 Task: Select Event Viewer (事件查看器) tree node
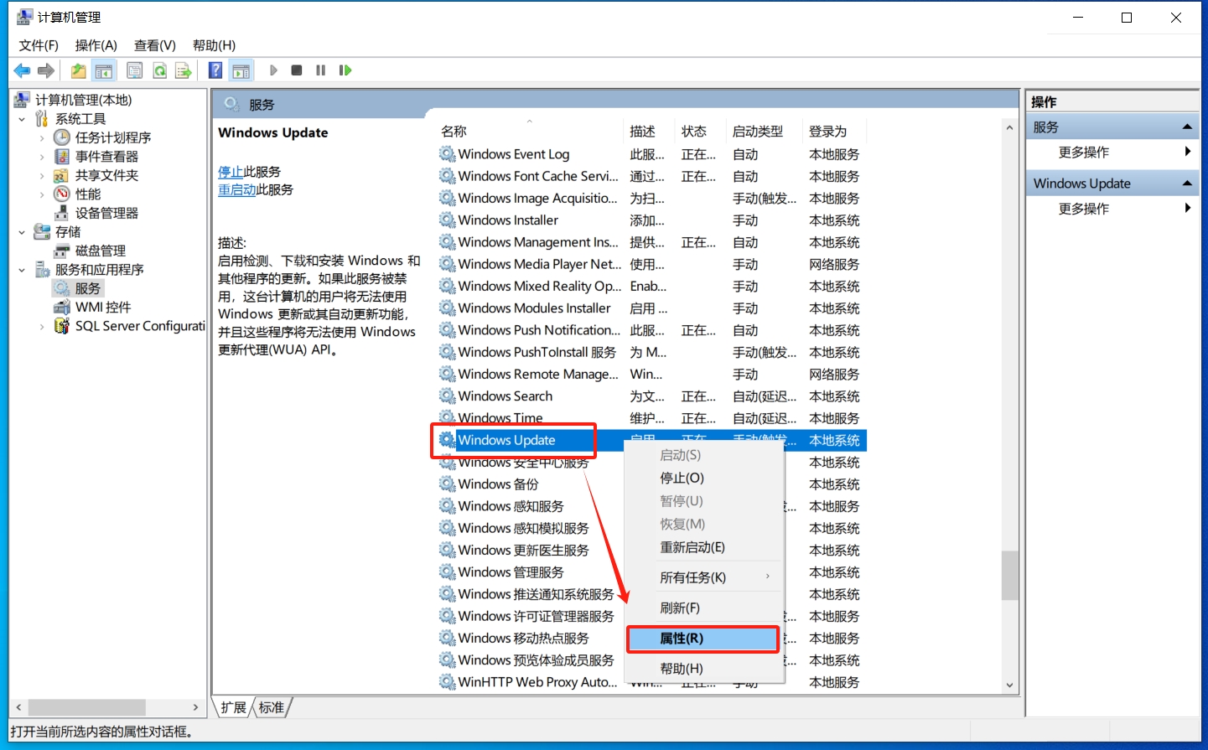point(106,157)
